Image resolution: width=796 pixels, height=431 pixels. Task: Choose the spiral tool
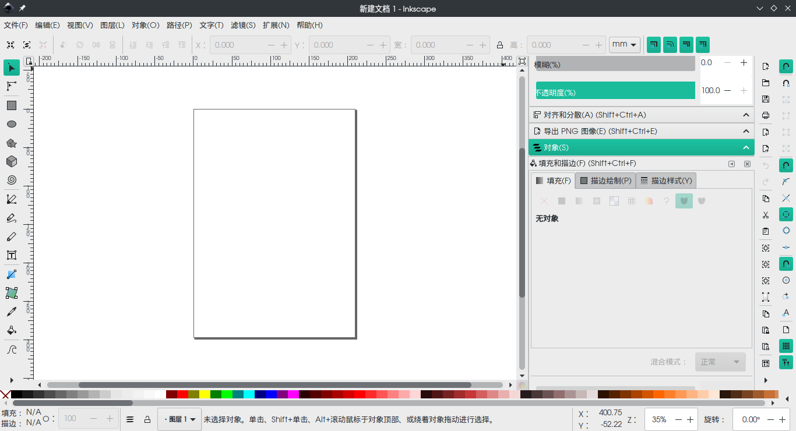[11, 180]
